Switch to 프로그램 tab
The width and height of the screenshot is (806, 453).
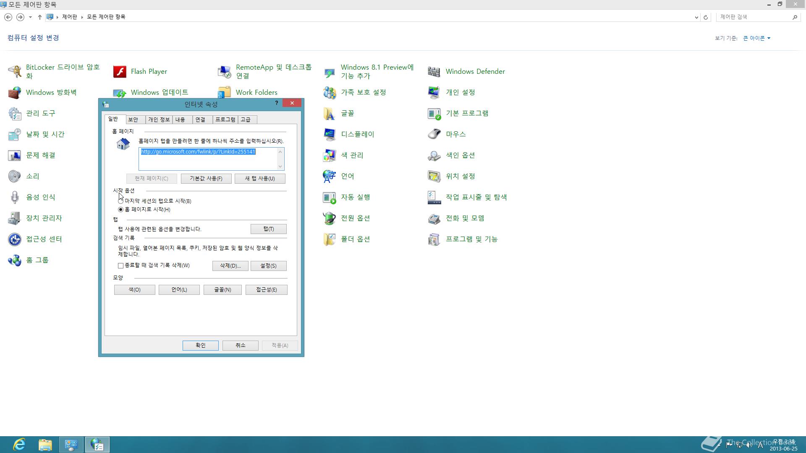pos(225,120)
